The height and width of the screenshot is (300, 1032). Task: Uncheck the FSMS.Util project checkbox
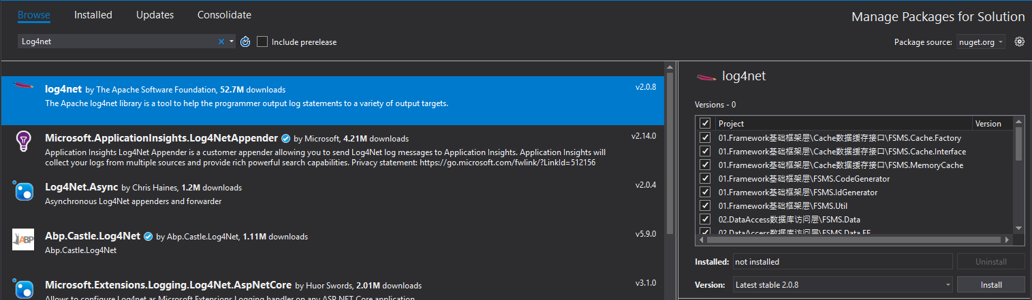[705, 205]
